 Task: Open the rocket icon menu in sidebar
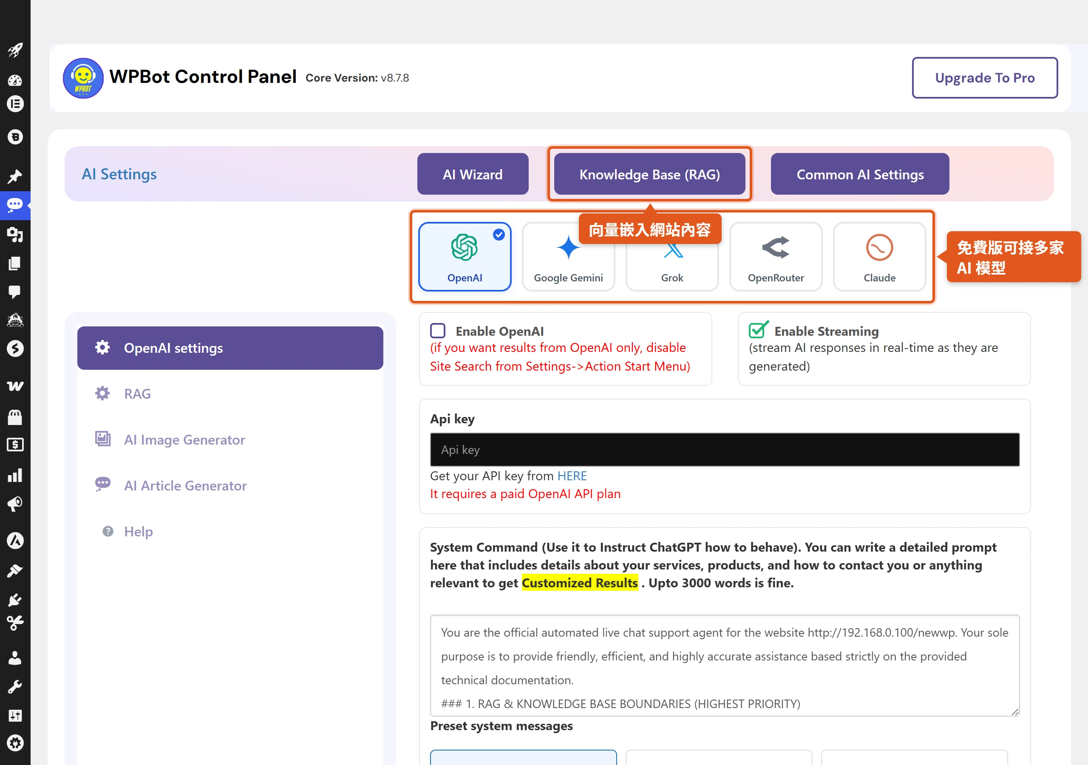15,50
